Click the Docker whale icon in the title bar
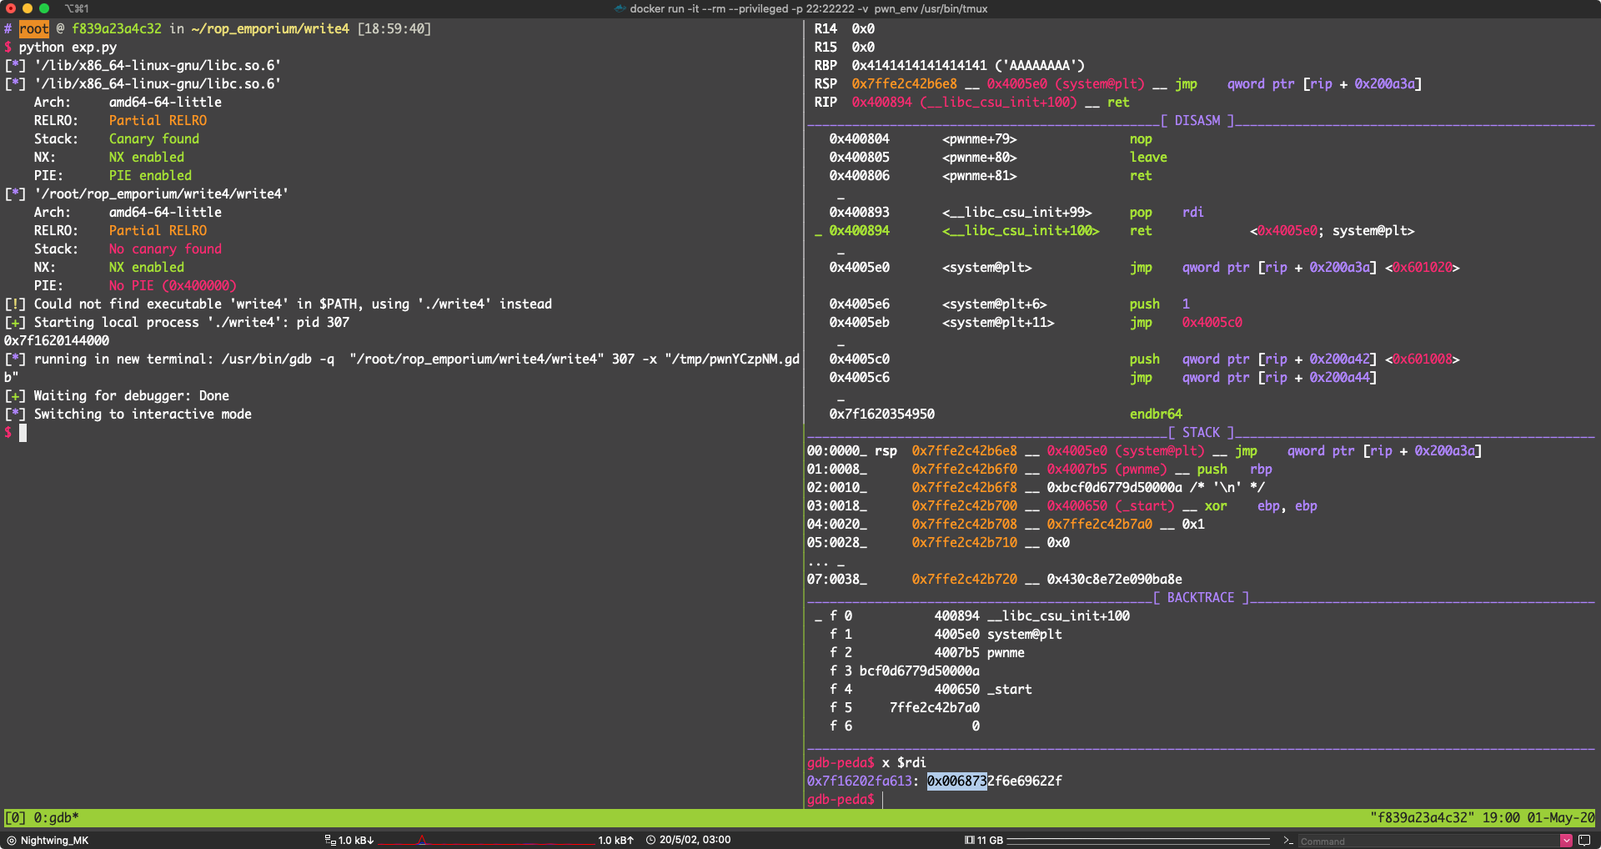Viewport: 1601px width, 849px height. point(620,8)
